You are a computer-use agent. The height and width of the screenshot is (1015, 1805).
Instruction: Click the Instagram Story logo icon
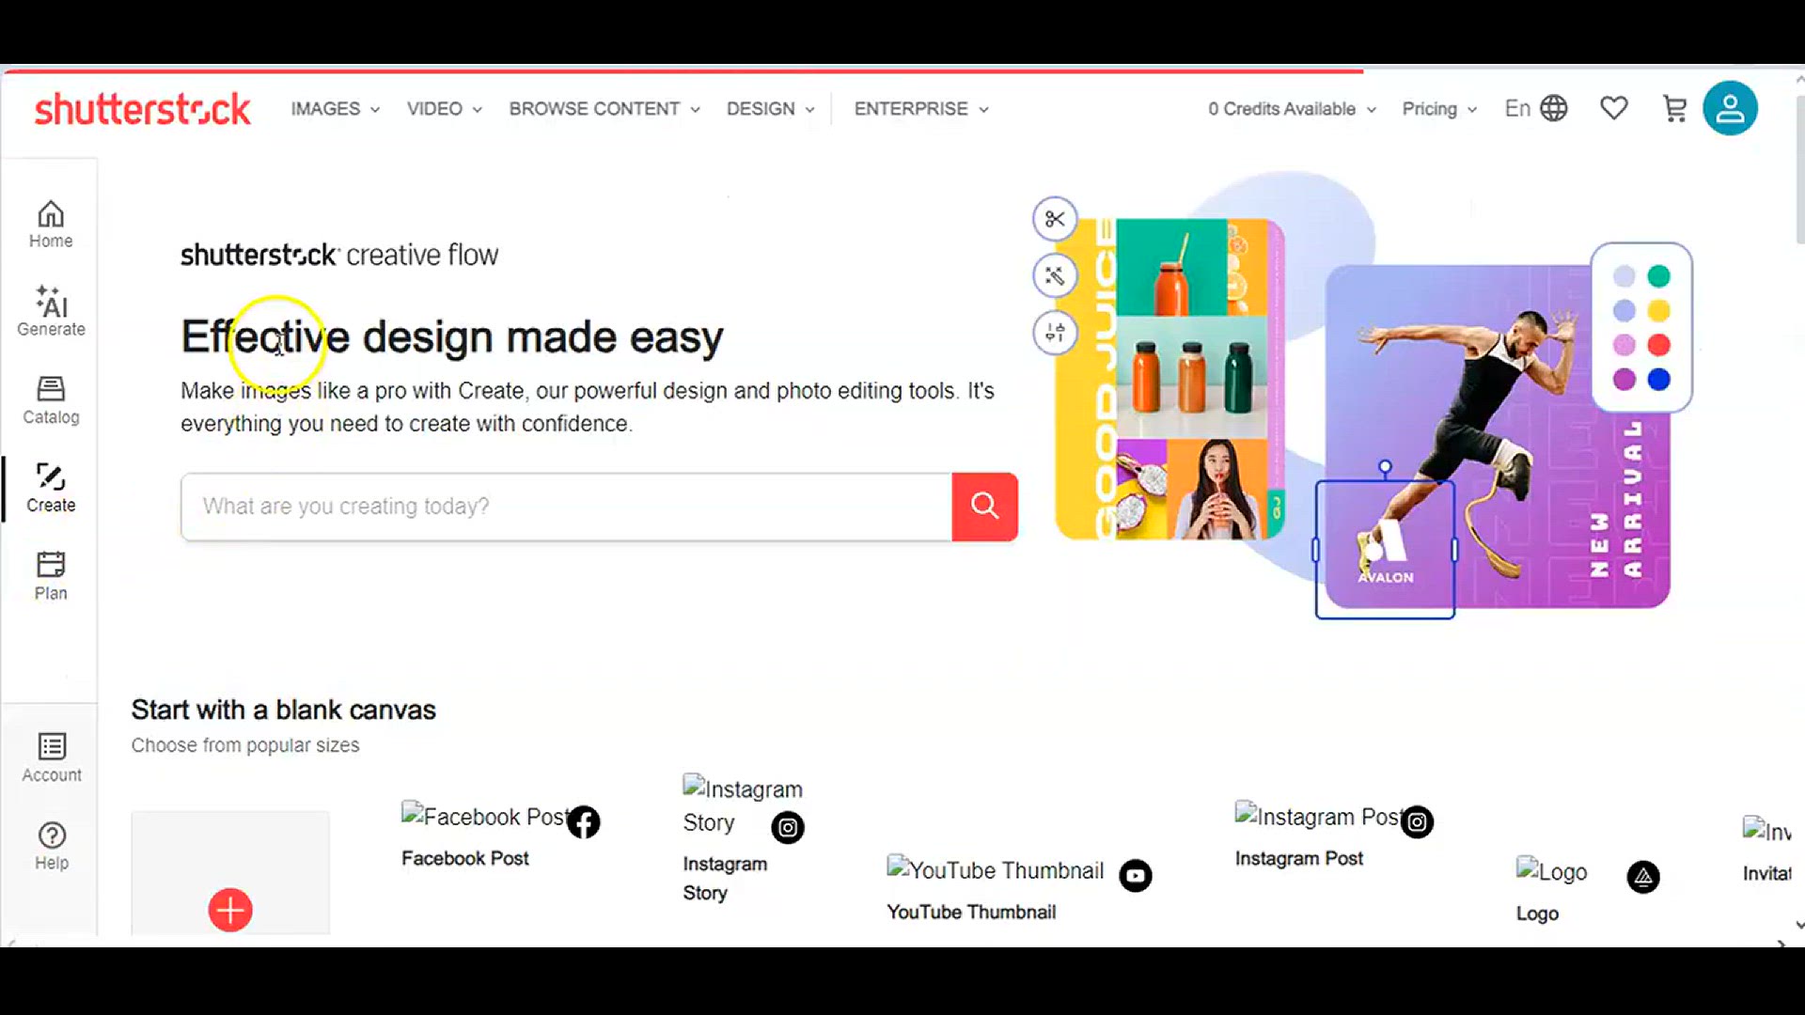[x=788, y=828]
